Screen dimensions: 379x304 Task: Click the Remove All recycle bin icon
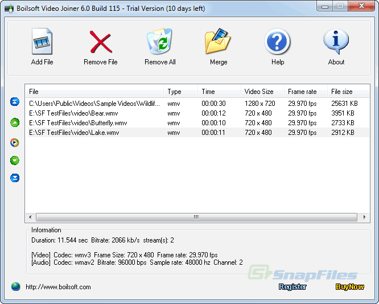(159, 41)
